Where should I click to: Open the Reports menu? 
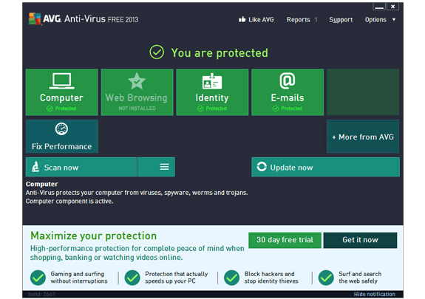coord(298,19)
